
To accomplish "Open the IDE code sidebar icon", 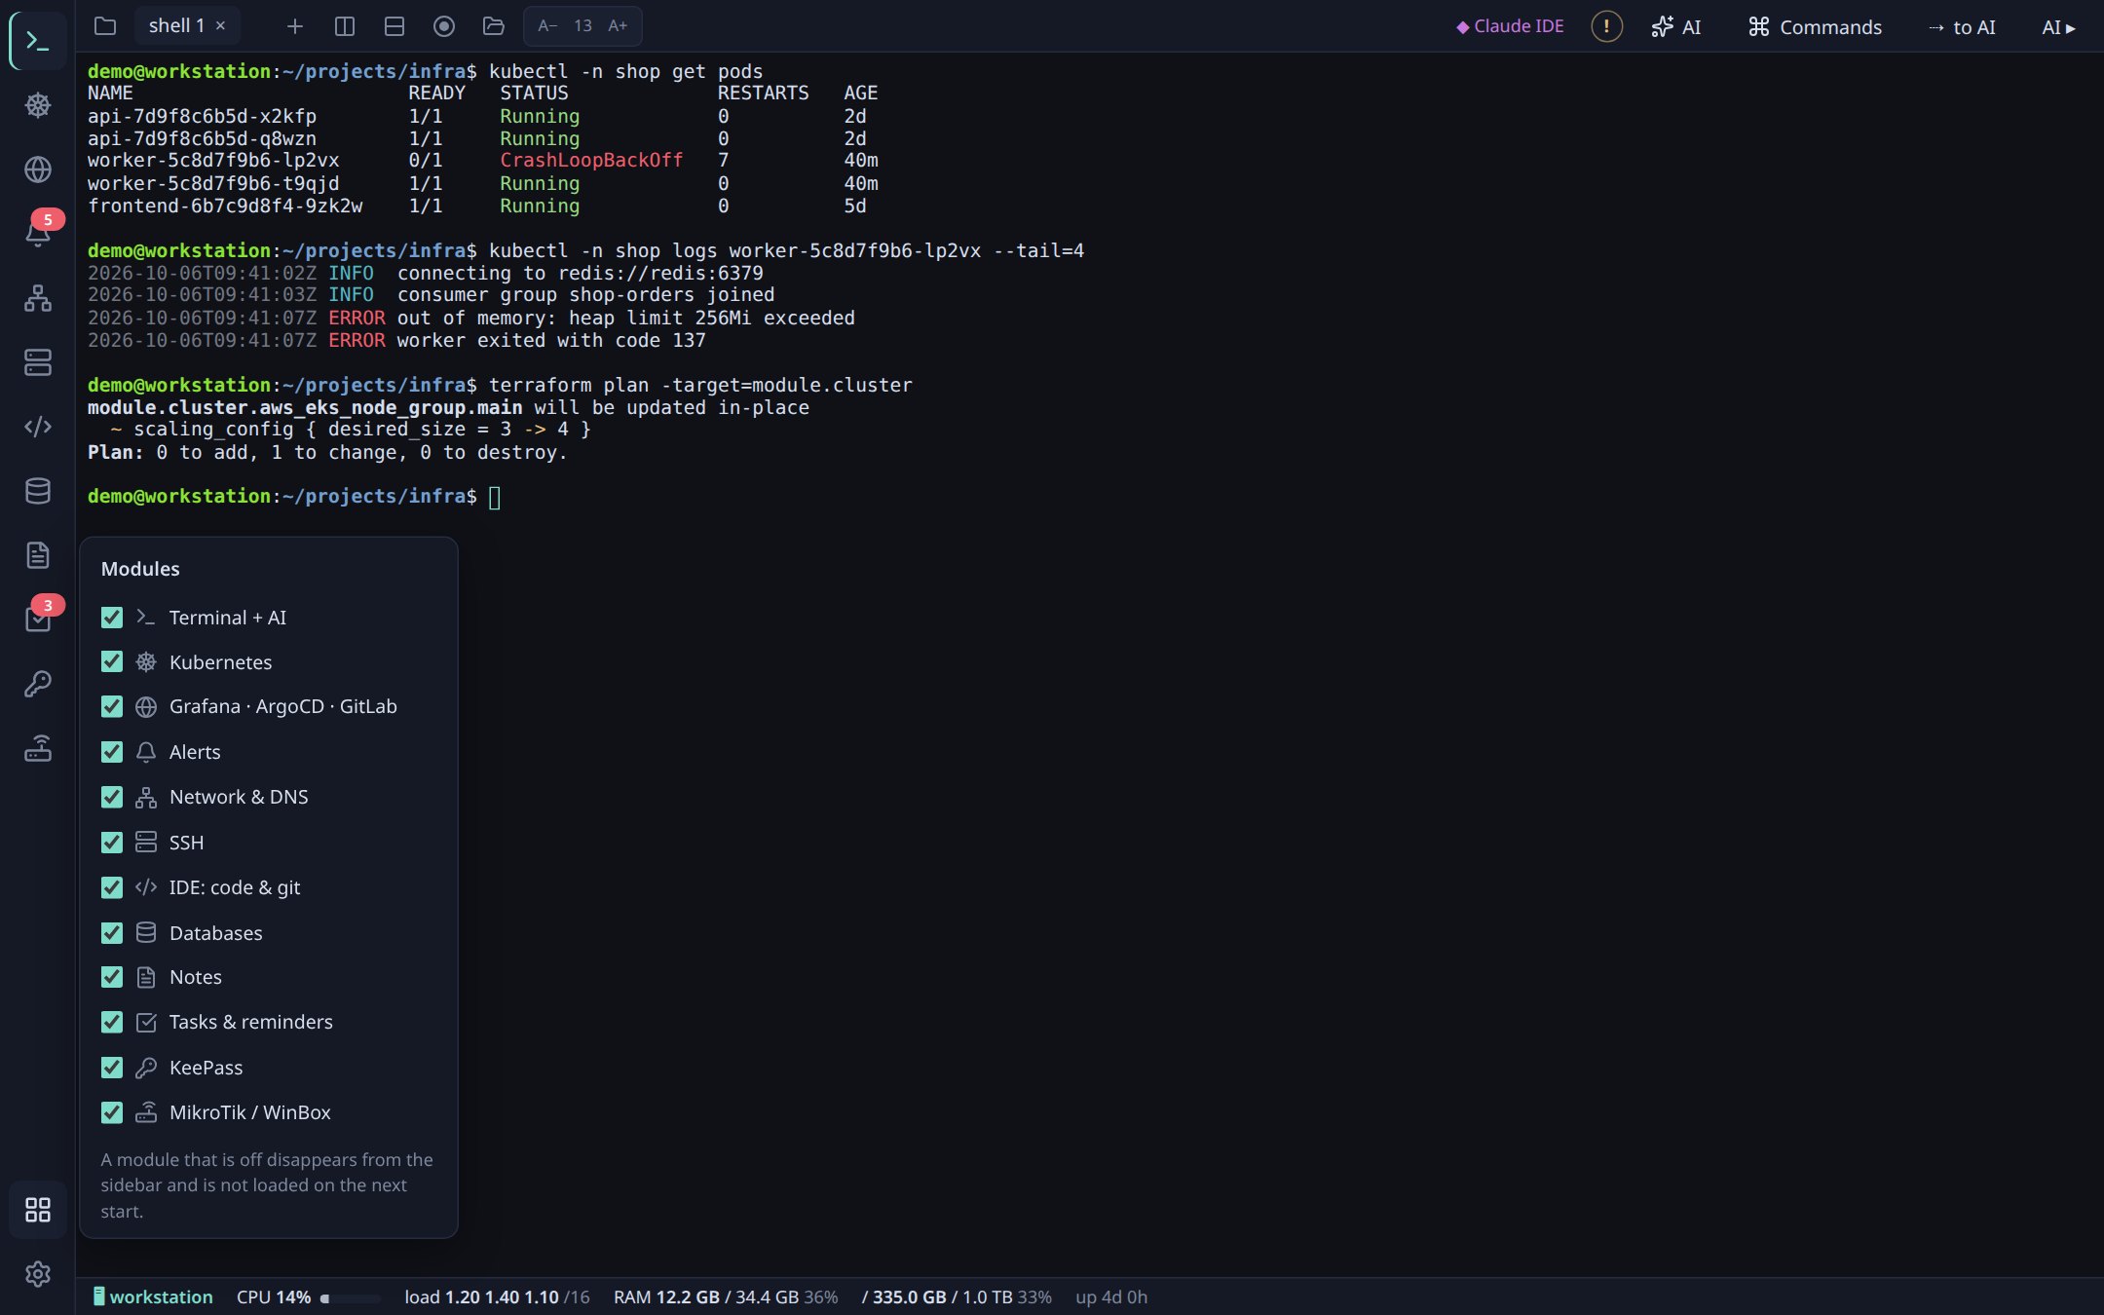I will [x=37, y=427].
